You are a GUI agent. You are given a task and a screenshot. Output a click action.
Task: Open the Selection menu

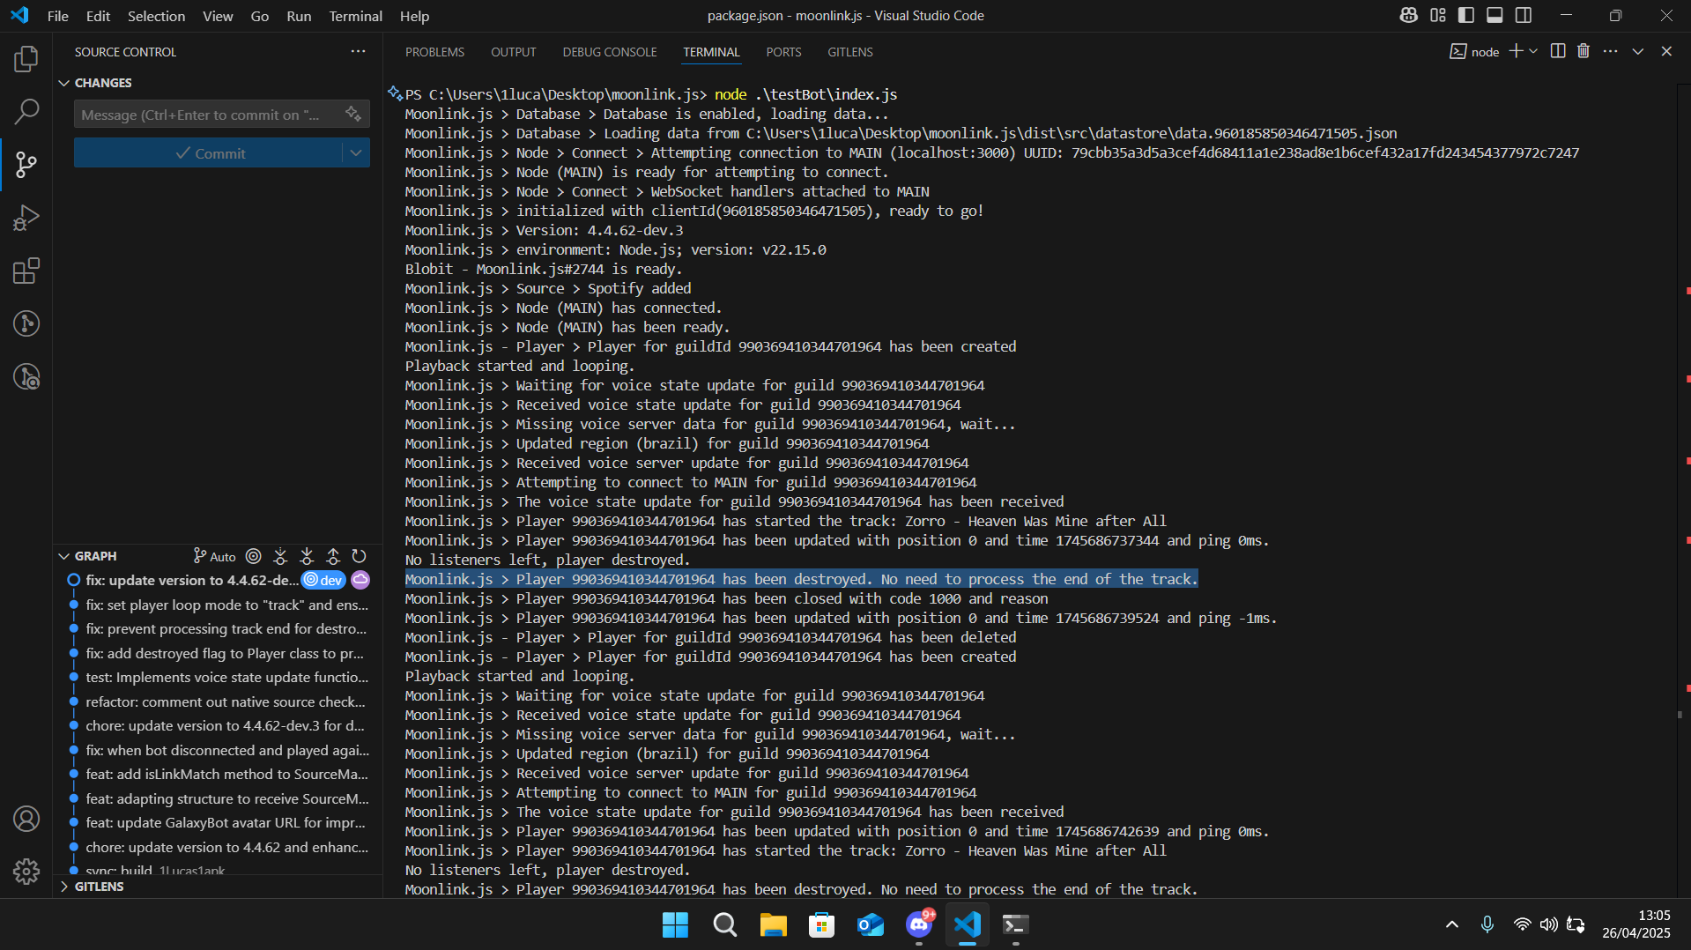click(156, 16)
